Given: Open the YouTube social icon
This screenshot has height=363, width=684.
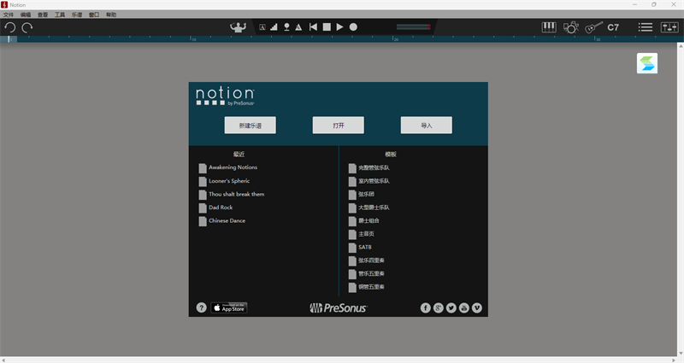Looking at the screenshot, I should coord(464,308).
